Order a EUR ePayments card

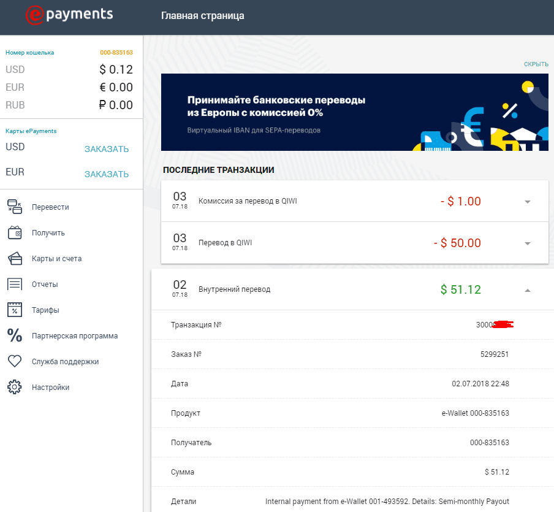click(x=107, y=174)
